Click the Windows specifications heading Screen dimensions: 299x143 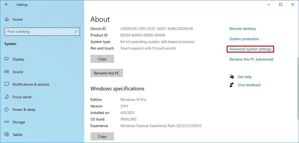117,89
